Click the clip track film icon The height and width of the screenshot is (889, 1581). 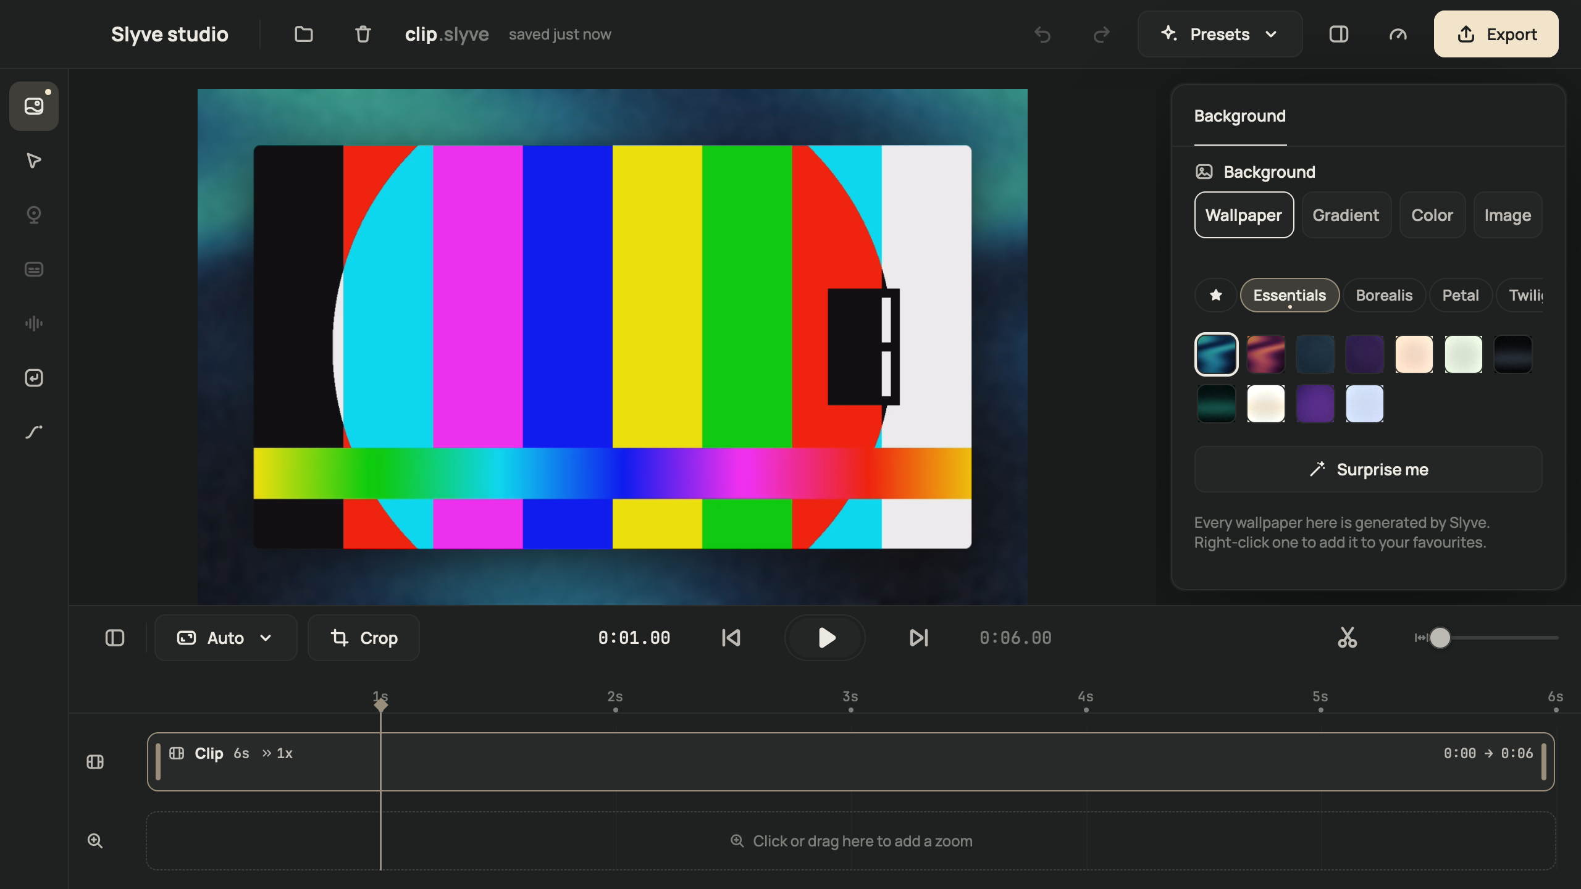(95, 762)
